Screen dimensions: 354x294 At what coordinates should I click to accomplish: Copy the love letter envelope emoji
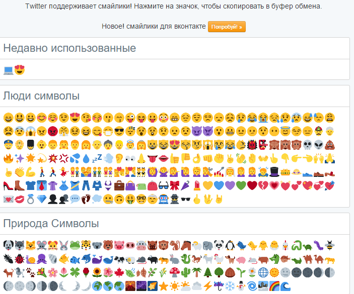(x=9, y=200)
